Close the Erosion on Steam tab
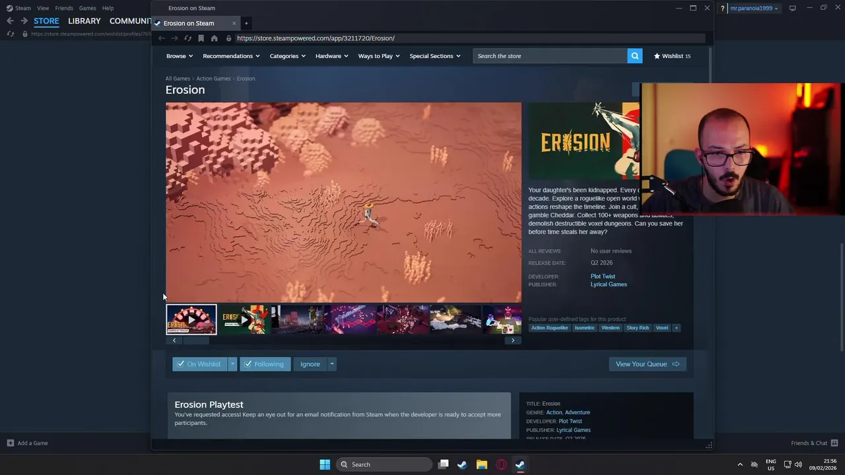The height and width of the screenshot is (475, 845). click(234, 23)
